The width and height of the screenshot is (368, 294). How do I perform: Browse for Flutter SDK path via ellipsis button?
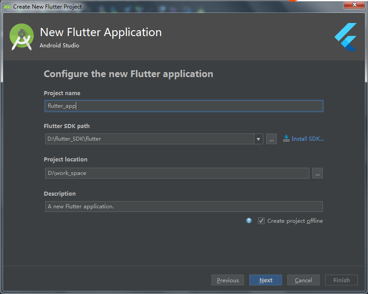tap(271, 139)
